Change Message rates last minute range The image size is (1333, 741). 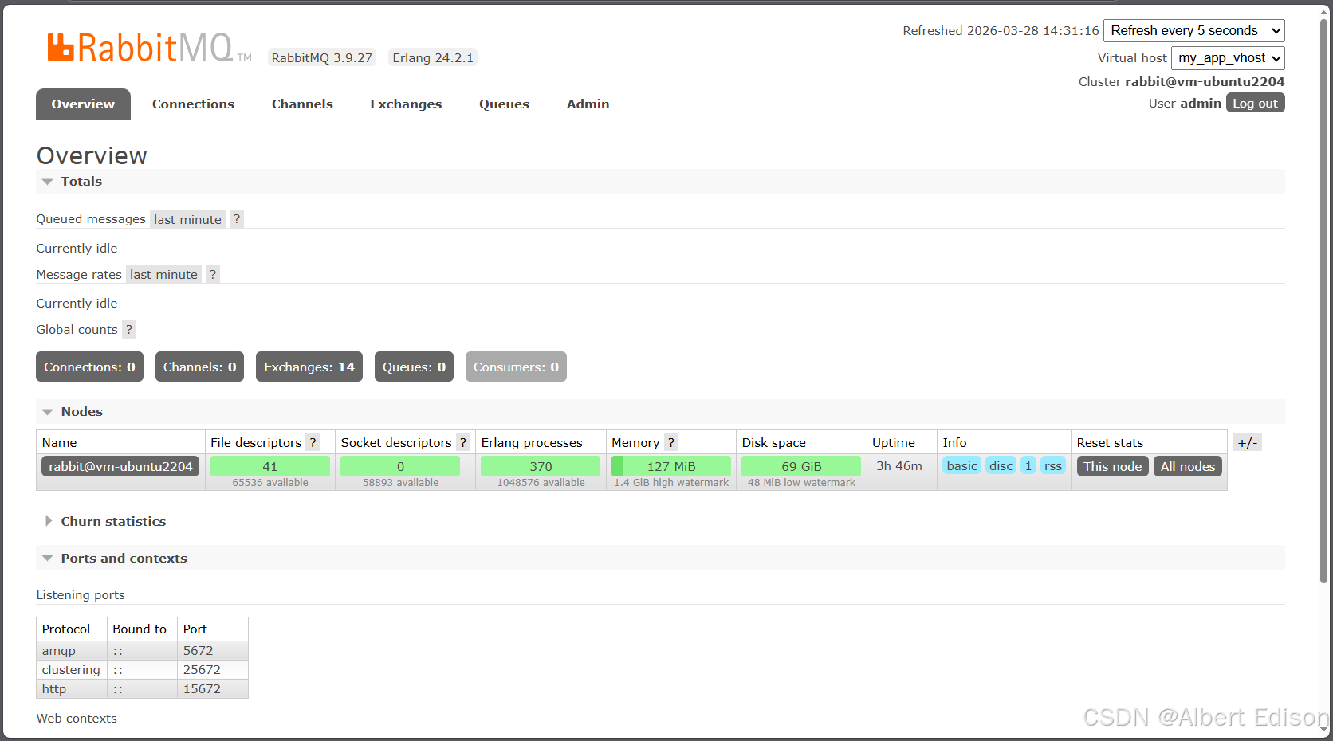click(163, 274)
